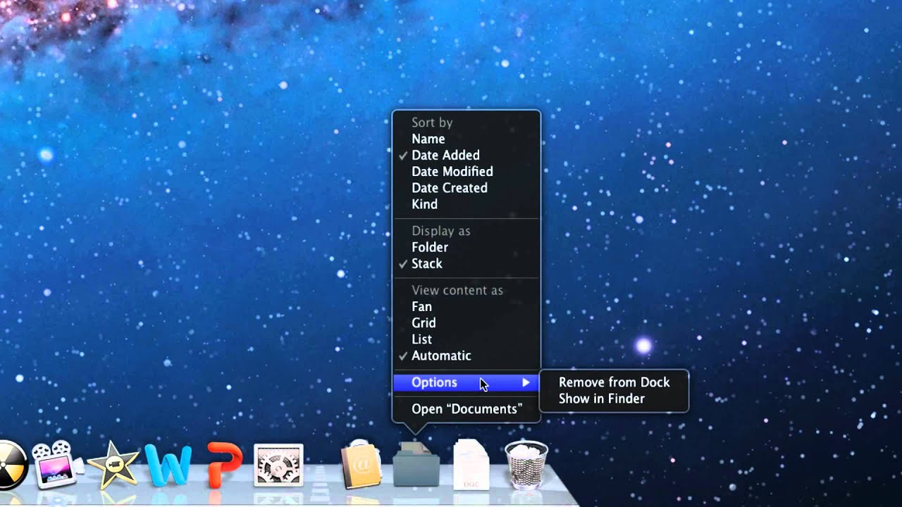Open Address Book in the Dock

361,463
